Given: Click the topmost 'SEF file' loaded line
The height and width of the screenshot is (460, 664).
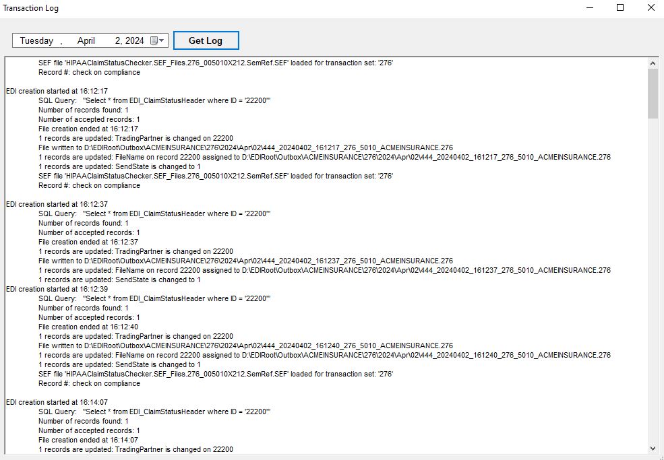Looking at the screenshot, I should [216, 63].
